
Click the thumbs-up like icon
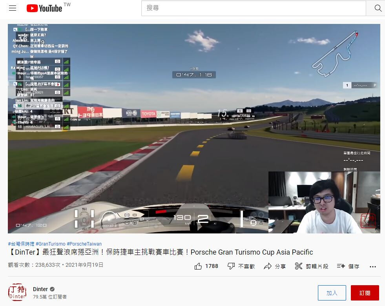click(198, 266)
